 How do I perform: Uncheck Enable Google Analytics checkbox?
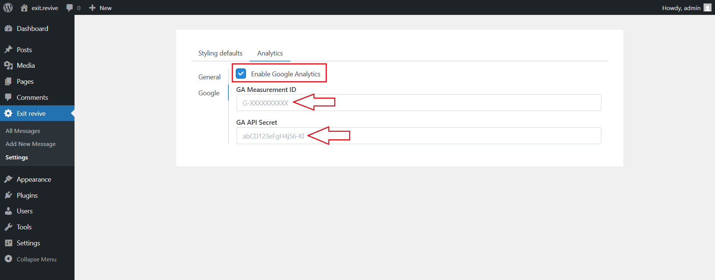(x=241, y=74)
